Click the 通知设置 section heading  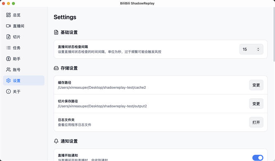click(69, 141)
